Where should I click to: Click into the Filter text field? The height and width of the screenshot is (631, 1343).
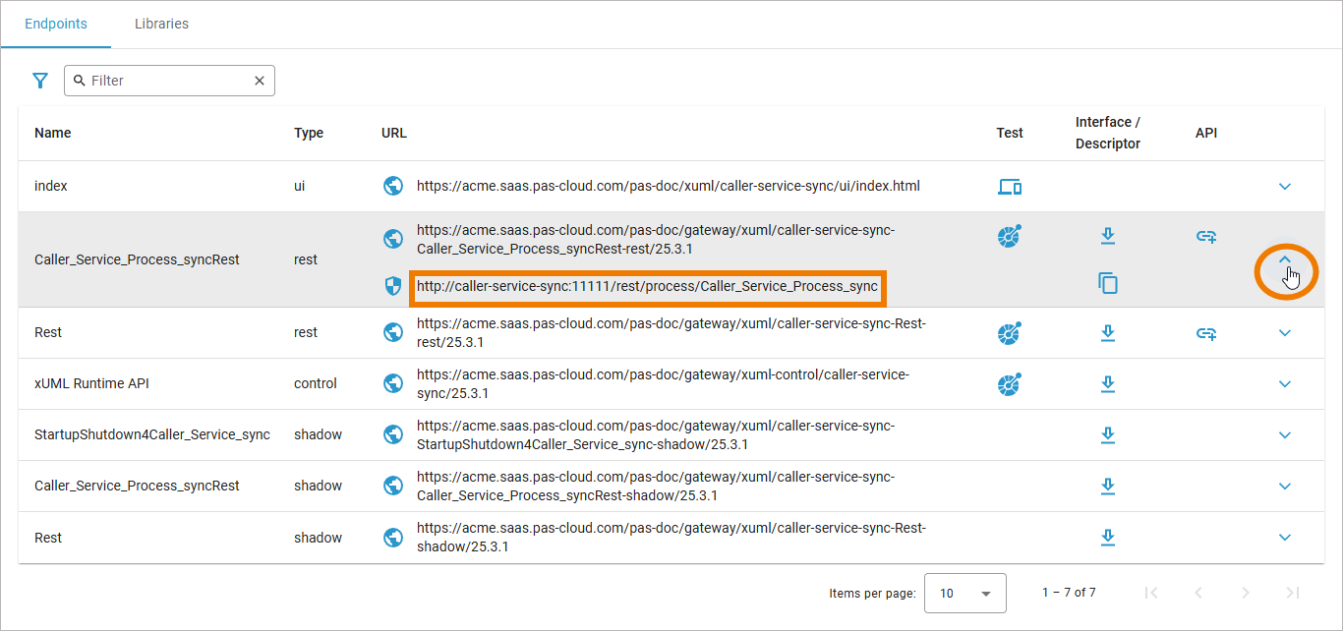(167, 81)
